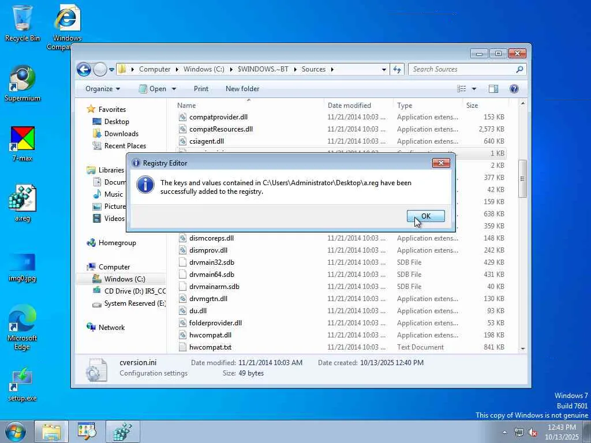
Task: Click the file list scroll up arrow
Action: click(522, 103)
